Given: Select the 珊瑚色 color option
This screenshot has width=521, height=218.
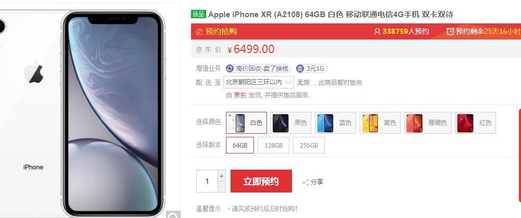Looking at the screenshot, I should click(x=428, y=123).
